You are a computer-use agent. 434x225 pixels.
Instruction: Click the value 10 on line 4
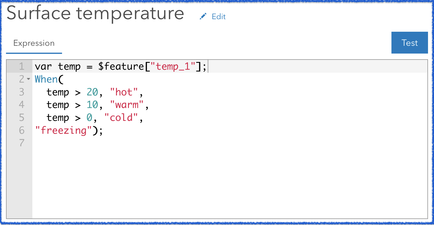(x=93, y=105)
